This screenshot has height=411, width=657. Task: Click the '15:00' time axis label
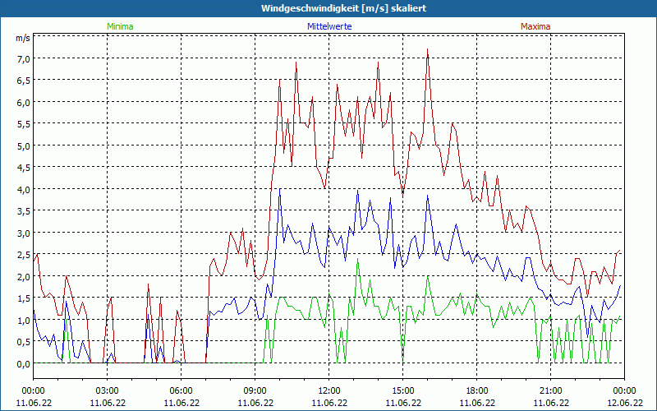click(x=403, y=391)
